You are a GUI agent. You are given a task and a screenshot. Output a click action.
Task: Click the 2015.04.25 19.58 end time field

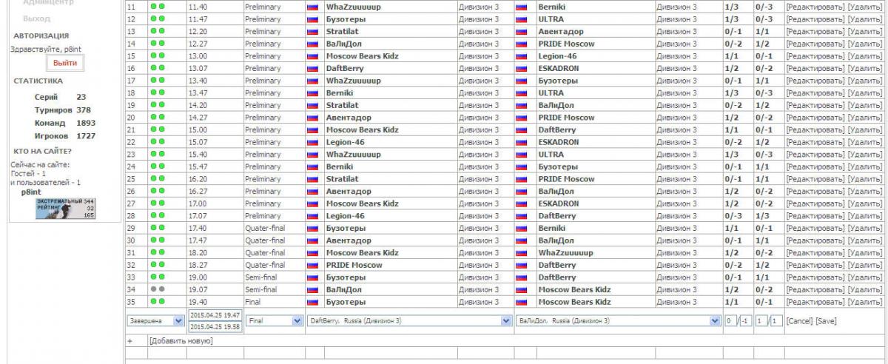[x=215, y=327]
